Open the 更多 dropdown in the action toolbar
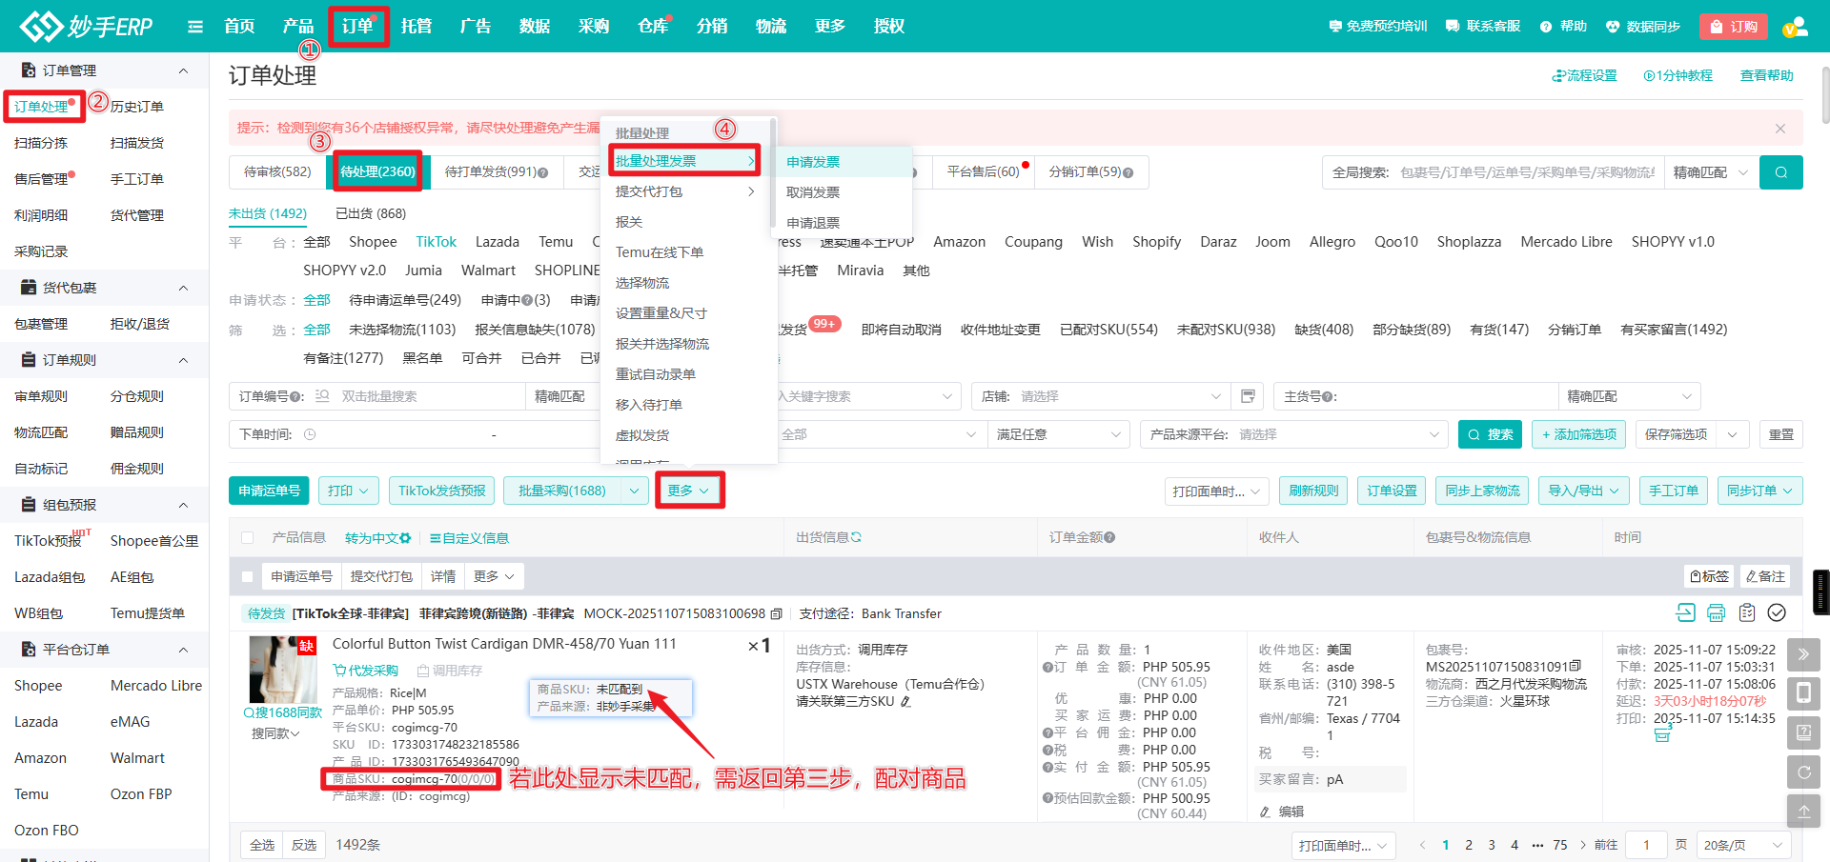The height and width of the screenshot is (862, 1830). [x=689, y=491]
